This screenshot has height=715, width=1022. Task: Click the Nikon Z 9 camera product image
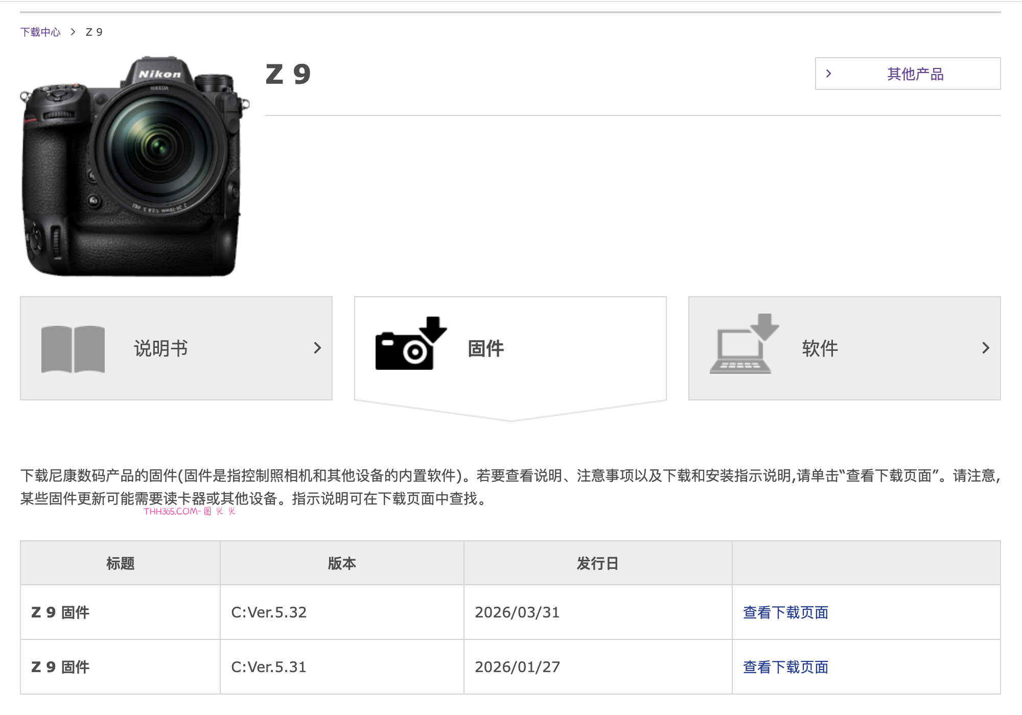point(134,166)
